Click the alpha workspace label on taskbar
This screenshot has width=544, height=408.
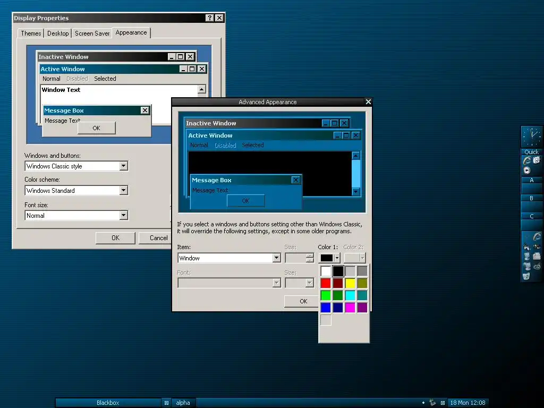183,403
